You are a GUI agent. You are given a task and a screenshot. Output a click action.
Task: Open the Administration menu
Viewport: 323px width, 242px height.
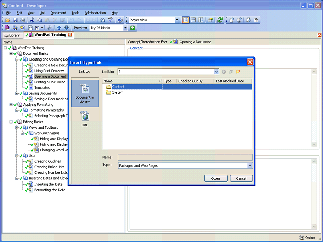pos(95,13)
